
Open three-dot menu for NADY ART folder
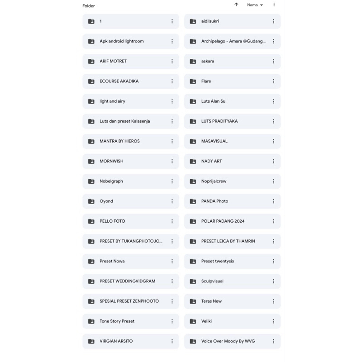(x=273, y=161)
